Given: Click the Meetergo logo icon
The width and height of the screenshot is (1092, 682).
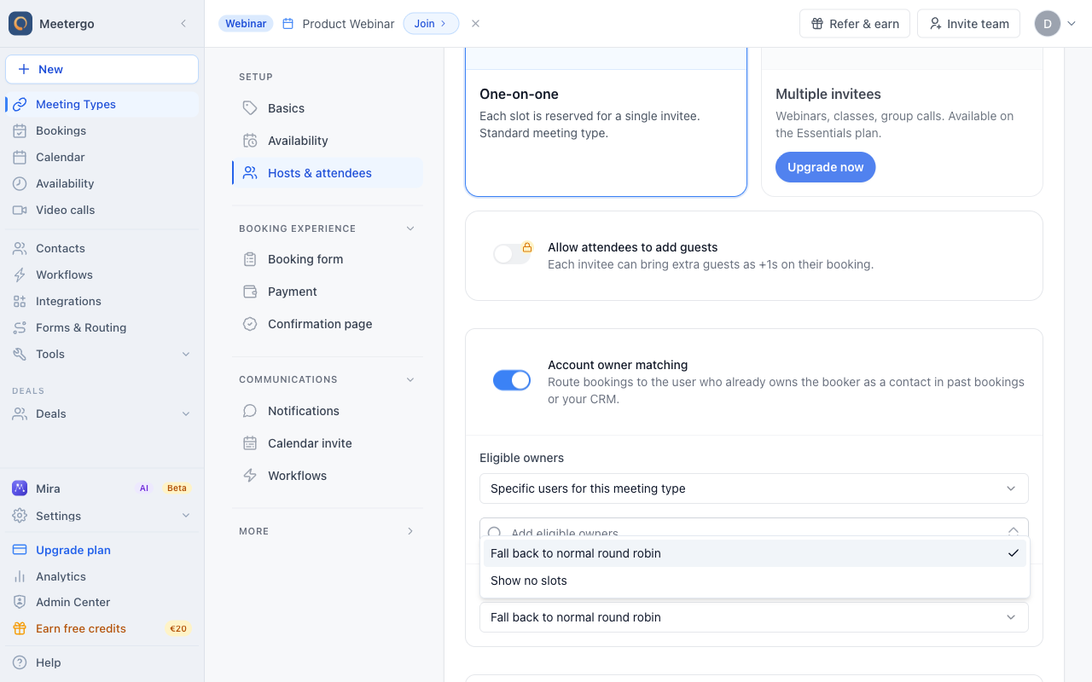Looking at the screenshot, I should coord(20,24).
